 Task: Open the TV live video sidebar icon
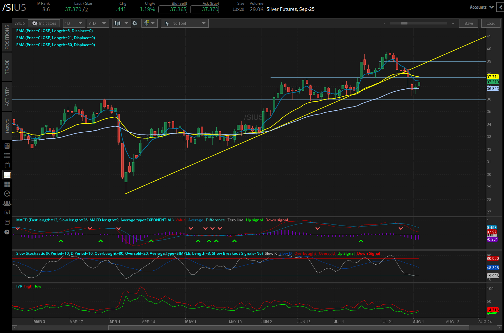7,165
